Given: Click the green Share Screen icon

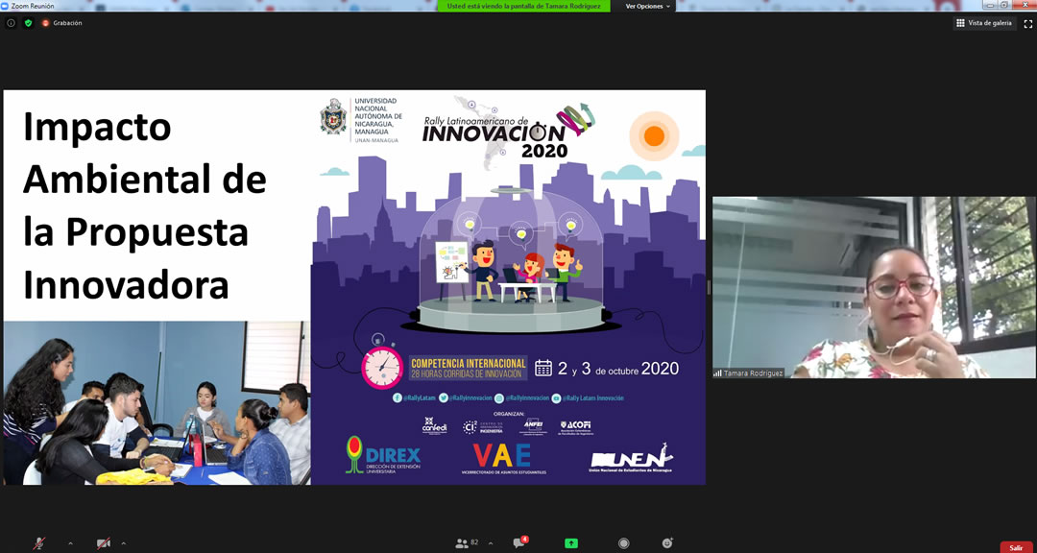Looking at the screenshot, I should point(571,543).
